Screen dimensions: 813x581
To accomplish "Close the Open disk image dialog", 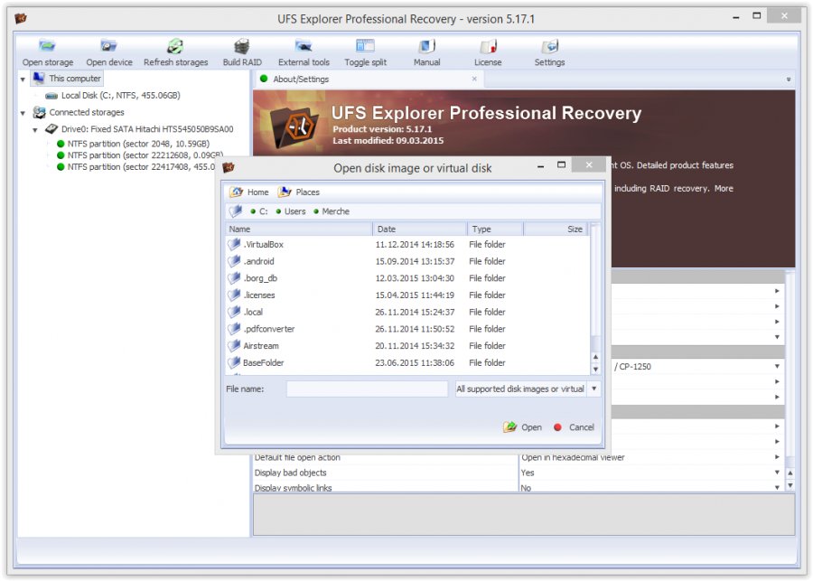I will pyautogui.click(x=588, y=165).
